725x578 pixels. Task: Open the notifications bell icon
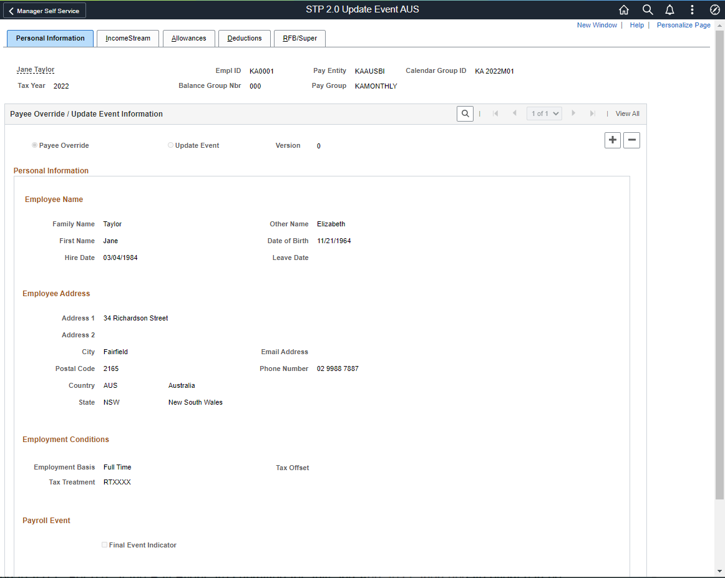tap(669, 10)
